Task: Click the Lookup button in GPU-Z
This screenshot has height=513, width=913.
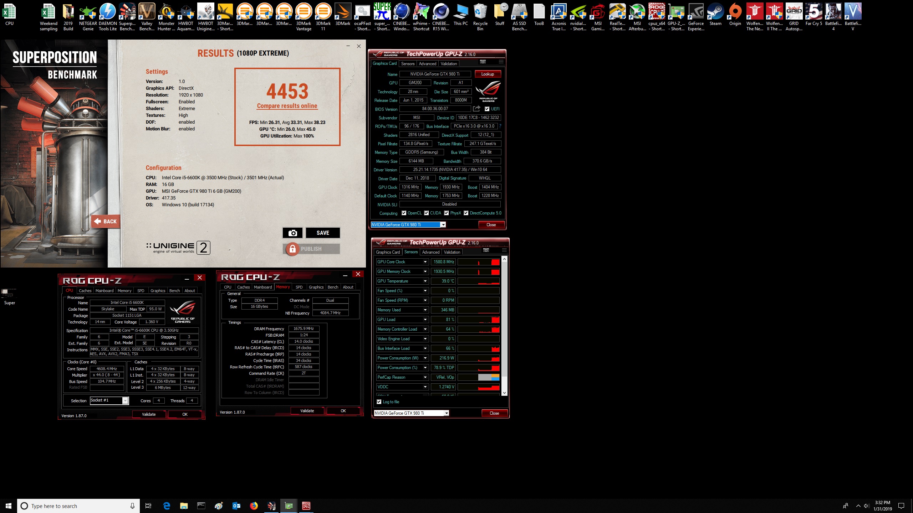Action: (x=488, y=74)
